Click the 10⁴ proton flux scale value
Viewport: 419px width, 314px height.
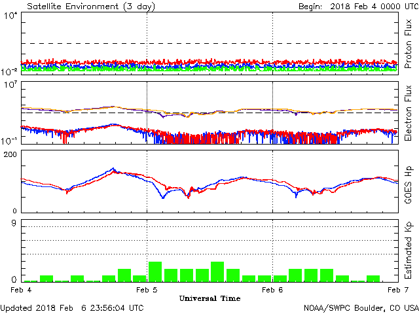10,16
